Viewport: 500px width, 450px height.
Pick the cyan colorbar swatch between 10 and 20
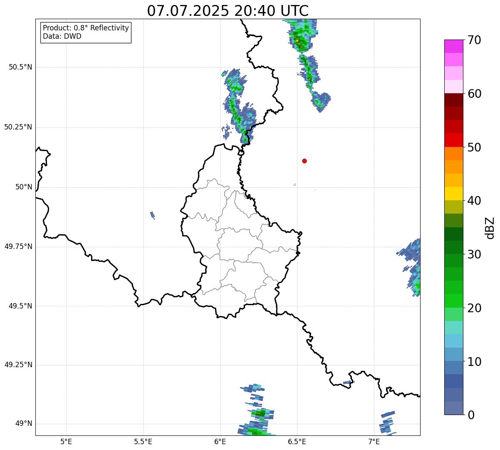pyautogui.click(x=454, y=341)
